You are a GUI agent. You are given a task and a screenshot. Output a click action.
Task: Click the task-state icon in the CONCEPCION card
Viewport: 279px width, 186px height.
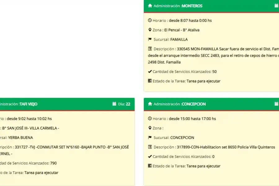click(x=150, y=166)
